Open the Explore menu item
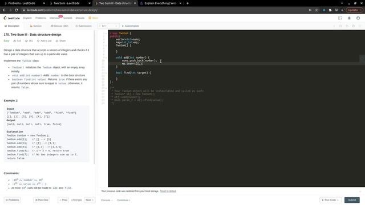This screenshot has height=205, width=365. point(27,18)
